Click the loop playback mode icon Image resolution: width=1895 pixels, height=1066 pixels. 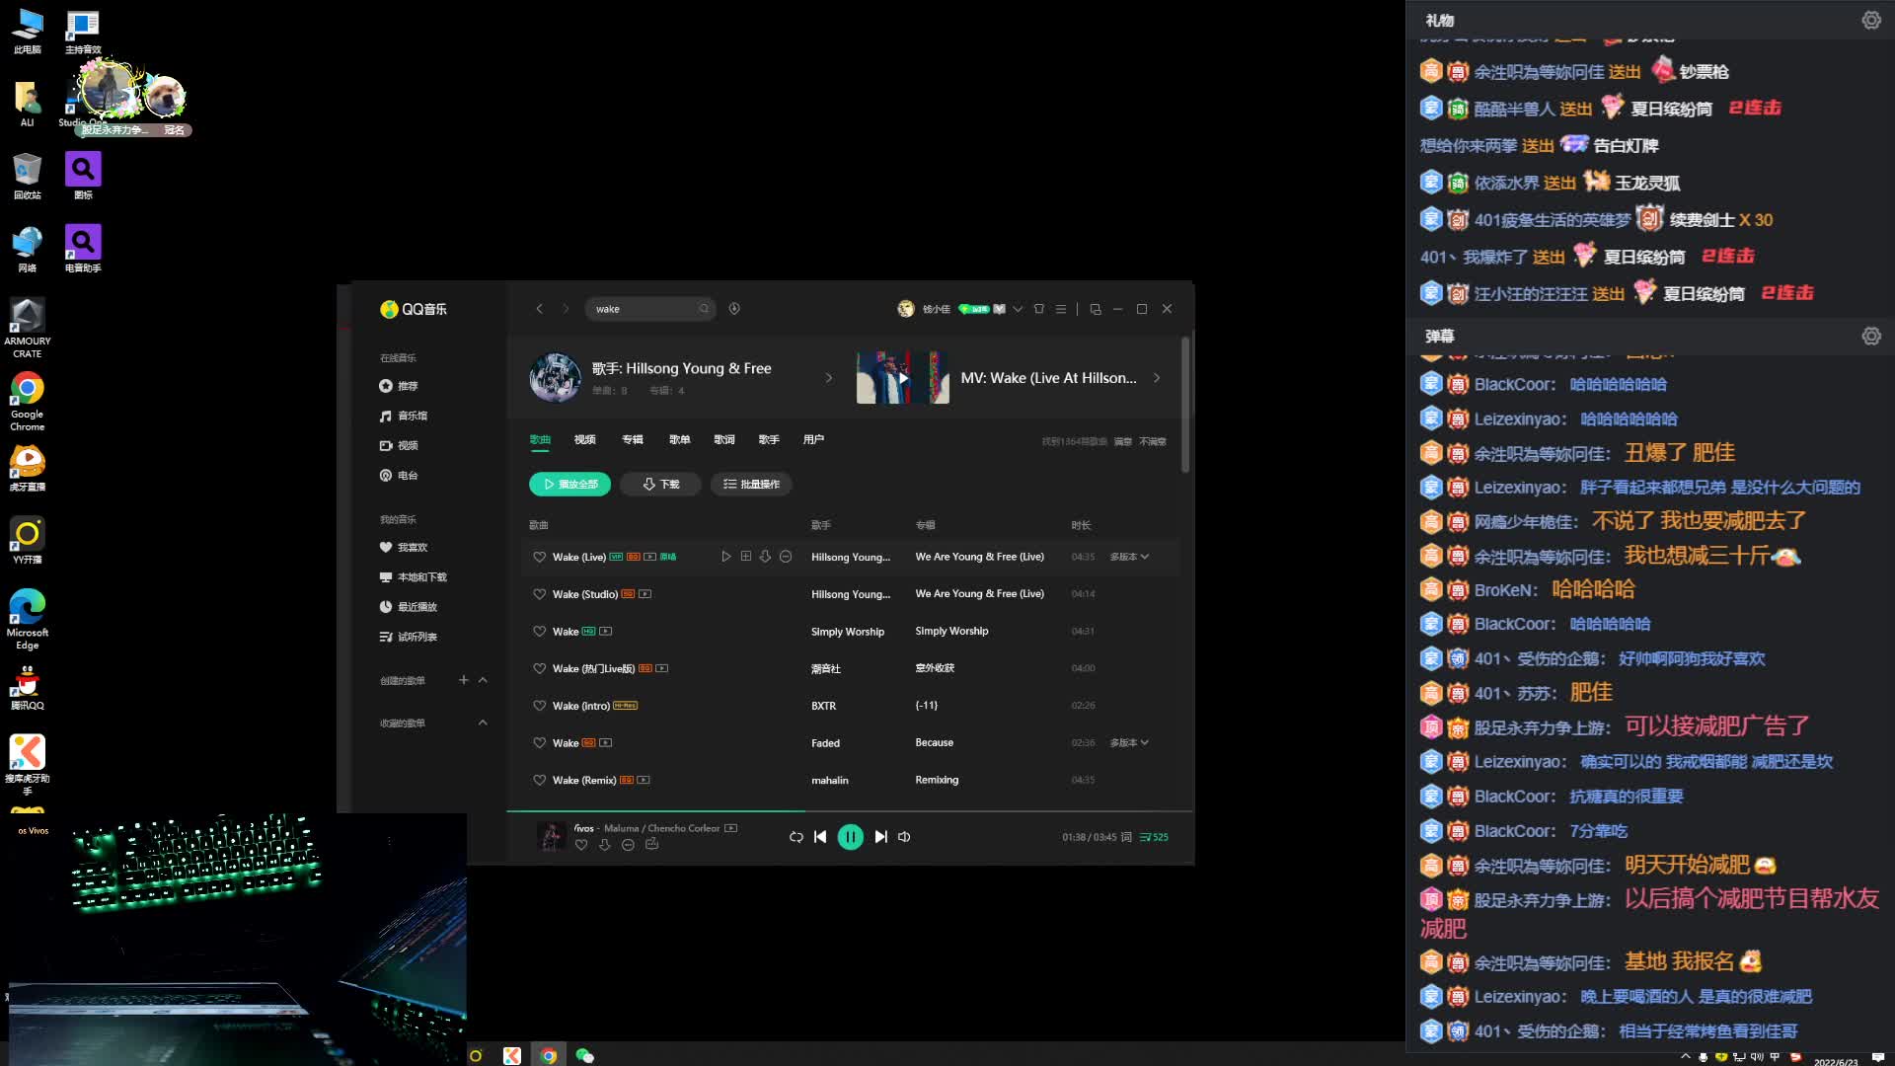click(x=796, y=837)
